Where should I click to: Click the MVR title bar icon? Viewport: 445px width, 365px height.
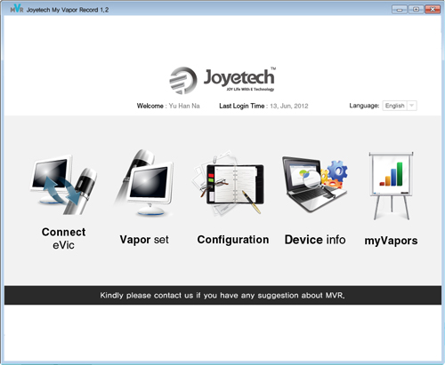(17, 9)
